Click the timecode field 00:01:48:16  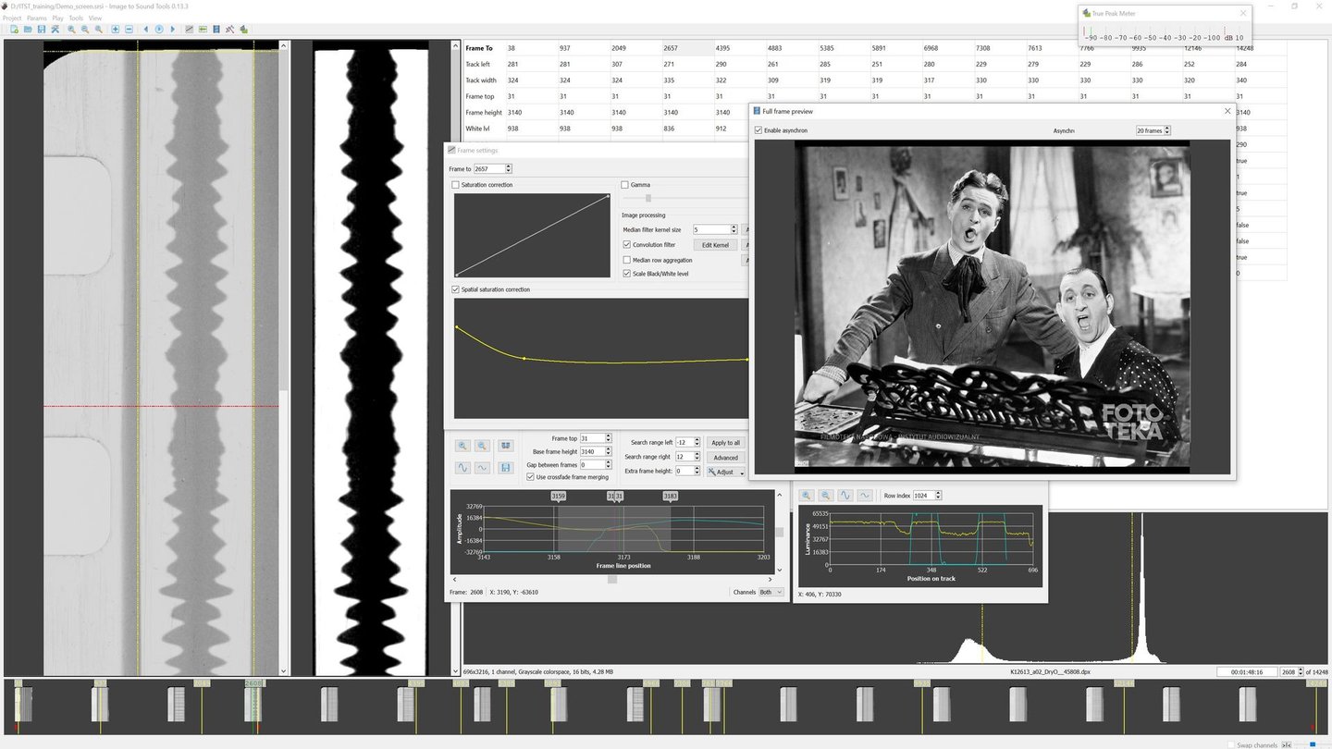point(1246,672)
